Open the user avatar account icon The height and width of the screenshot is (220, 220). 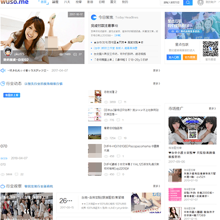(x=200, y=2)
